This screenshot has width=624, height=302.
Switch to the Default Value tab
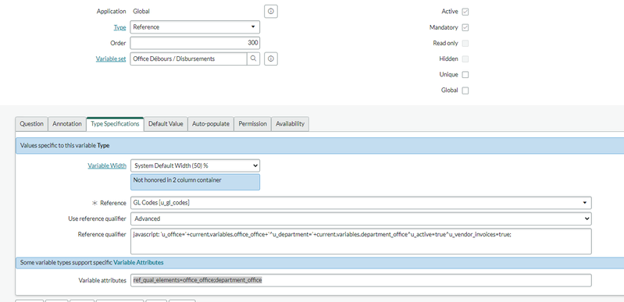[166, 124]
